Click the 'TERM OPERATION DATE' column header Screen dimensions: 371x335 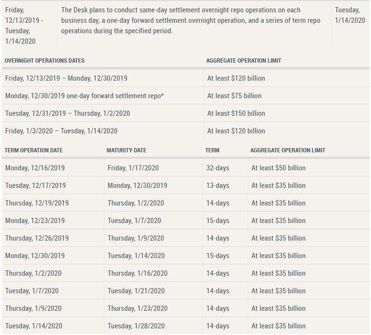pos(34,150)
